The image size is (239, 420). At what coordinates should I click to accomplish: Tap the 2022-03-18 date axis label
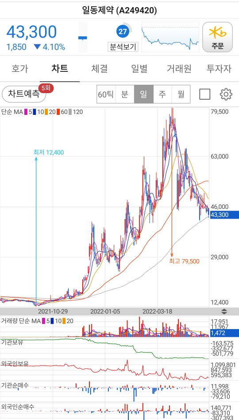point(157,311)
